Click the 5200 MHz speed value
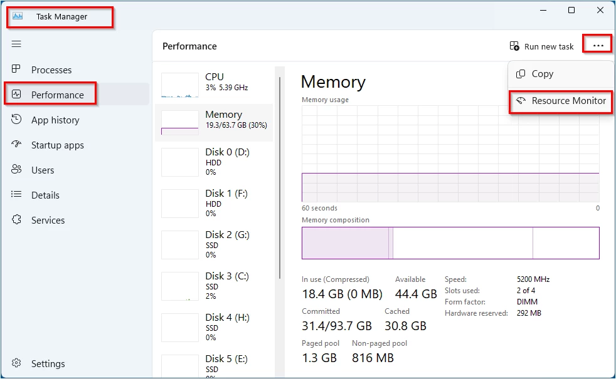Viewport: 616px width, 379px height. 533,279
